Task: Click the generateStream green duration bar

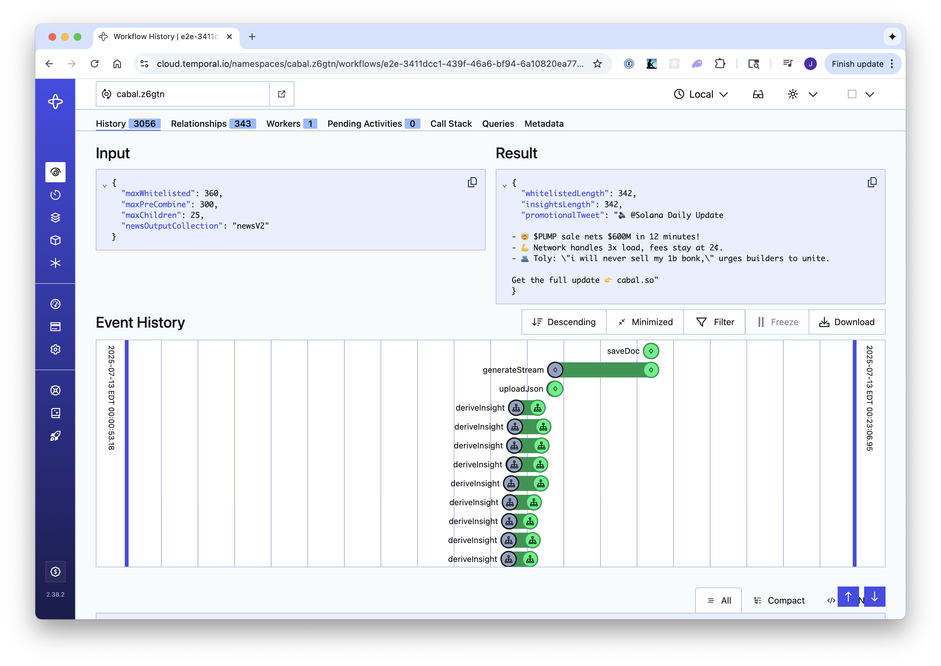Action: (x=603, y=370)
